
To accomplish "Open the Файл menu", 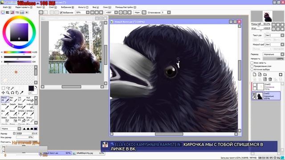I will [7, 7].
